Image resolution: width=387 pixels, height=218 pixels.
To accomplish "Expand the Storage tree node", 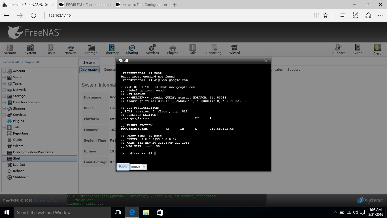I will coord(4,96).
